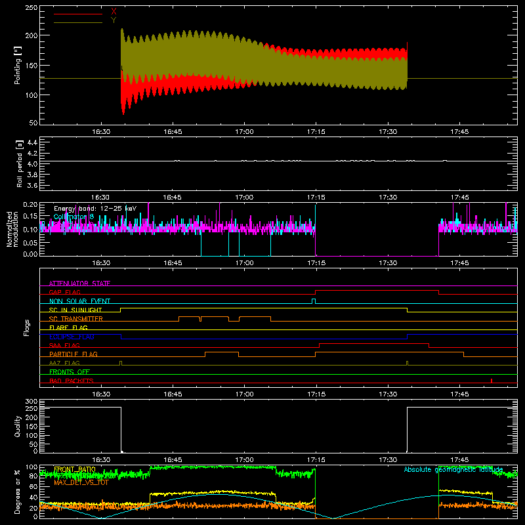Click the cyan NON_SOLAR_EVENT pulse near 17:15
The height and width of the screenshot is (525, 525).
314,301
